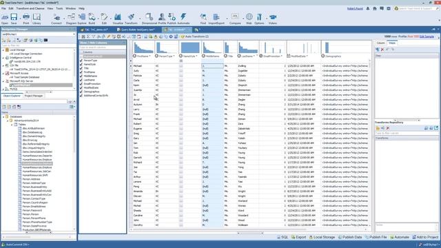Switch to the Project Manager tab
This screenshot has height=248, width=441.
click(34, 96)
